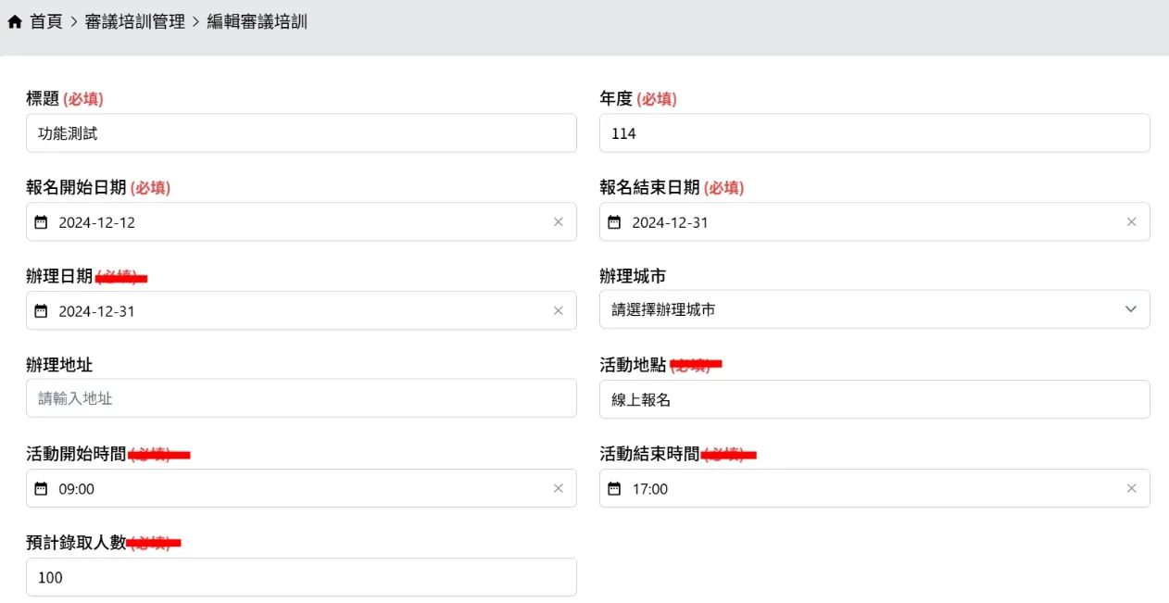This screenshot has height=603, width=1169.
Task: Click calendar icon in 活動結束時間 field
Action: pyautogui.click(x=614, y=489)
